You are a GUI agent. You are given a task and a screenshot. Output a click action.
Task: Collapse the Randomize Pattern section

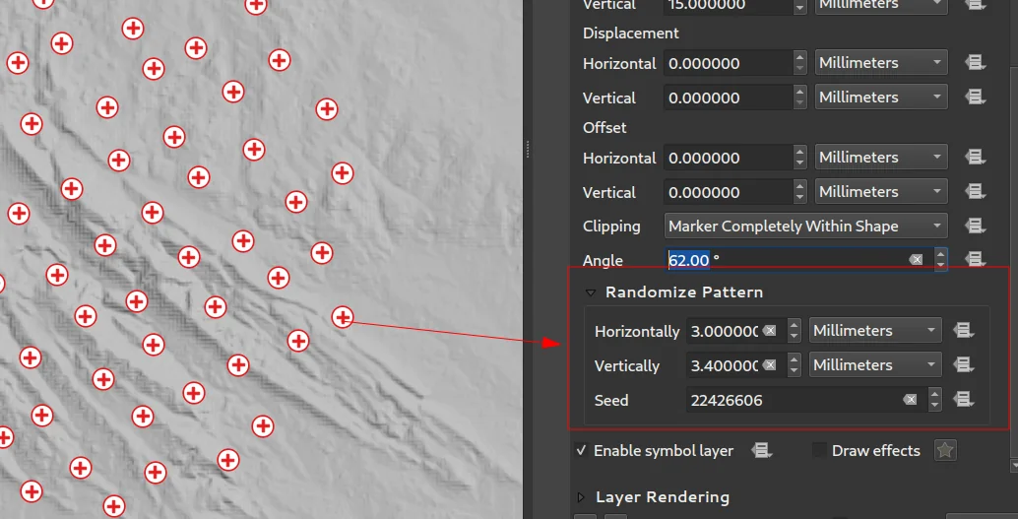(591, 292)
